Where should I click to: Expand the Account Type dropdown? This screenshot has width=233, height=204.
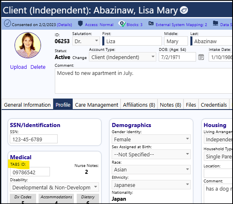coord(123,57)
